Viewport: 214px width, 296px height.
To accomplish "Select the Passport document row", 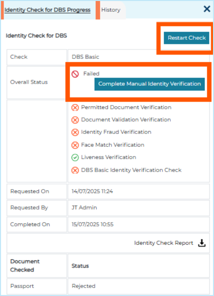I will pyautogui.click(x=108, y=286).
